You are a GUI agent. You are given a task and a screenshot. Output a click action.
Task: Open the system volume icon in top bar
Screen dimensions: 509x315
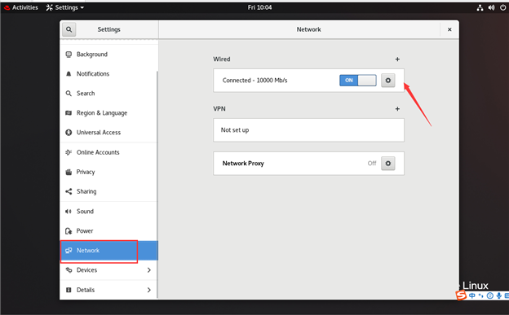pos(491,7)
